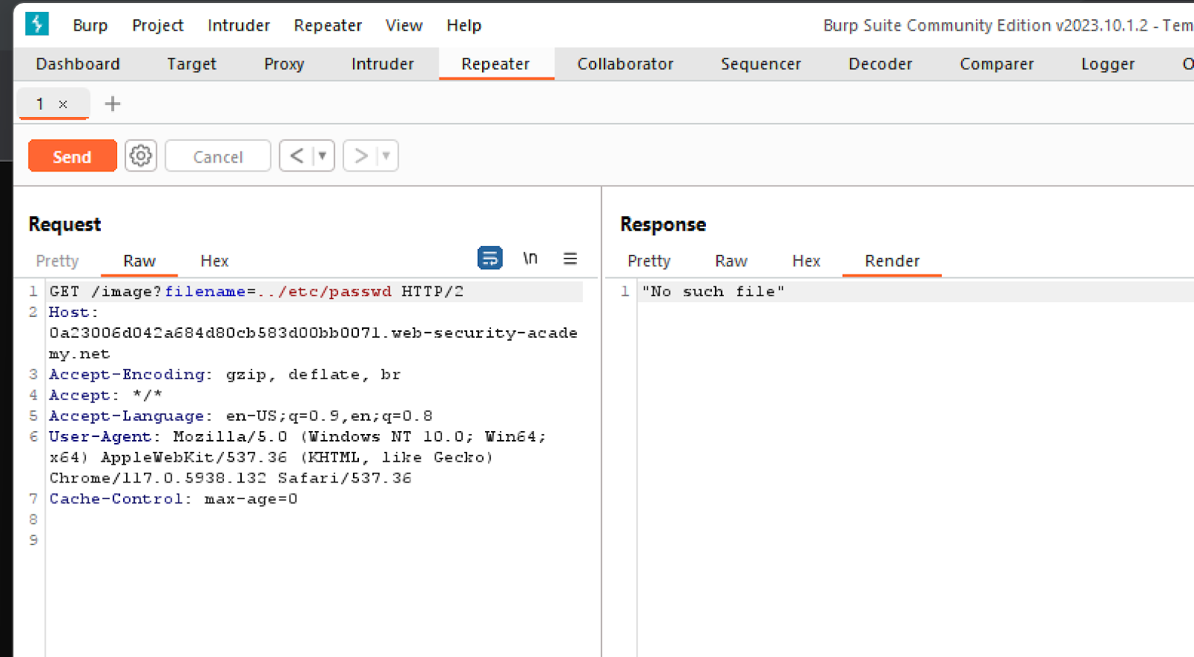
Task: Switch to the Target tab
Action: pos(192,64)
